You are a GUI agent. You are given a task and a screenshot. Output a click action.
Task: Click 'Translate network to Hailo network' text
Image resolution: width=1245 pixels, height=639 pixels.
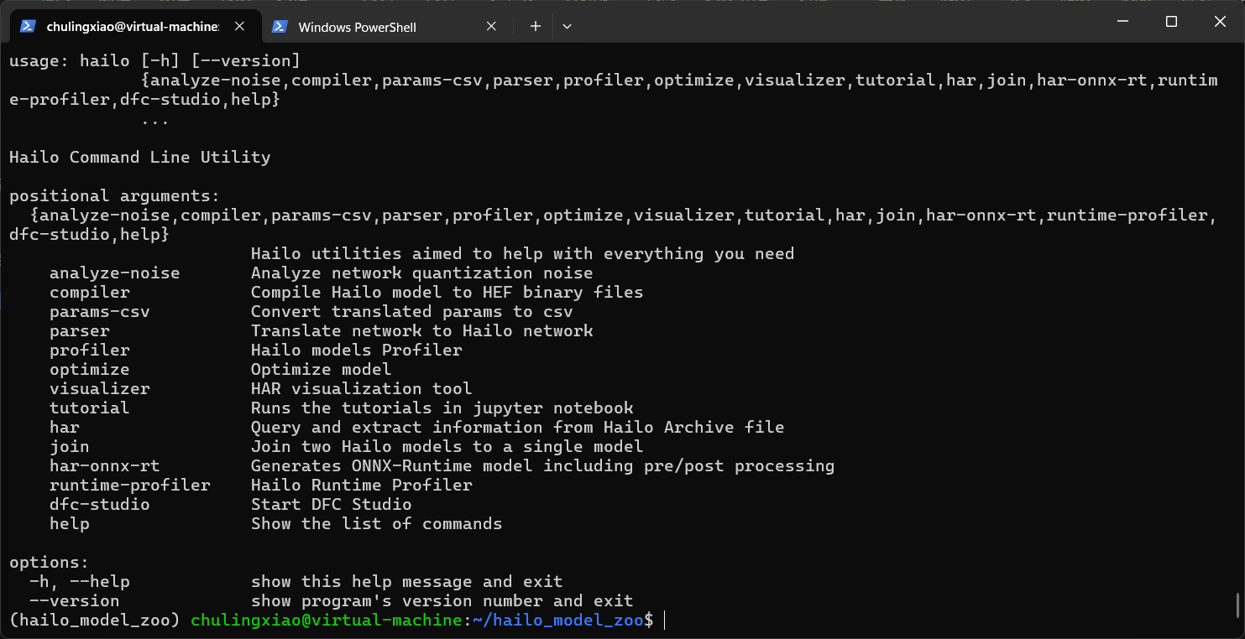(422, 330)
